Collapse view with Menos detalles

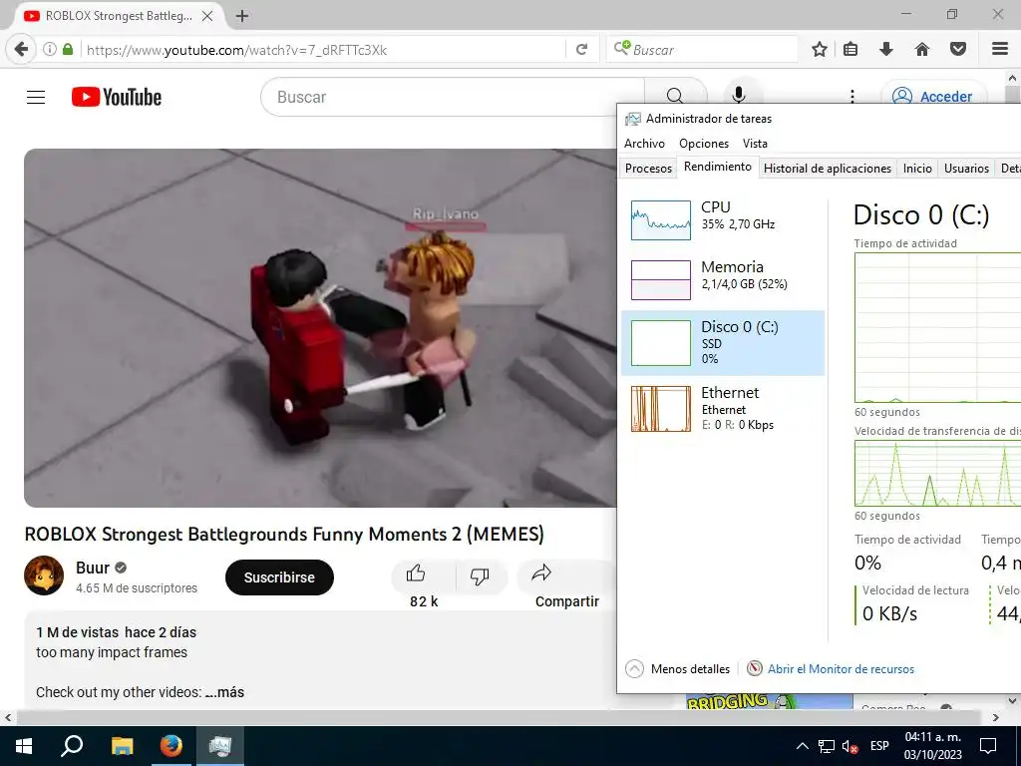click(x=678, y=669)
